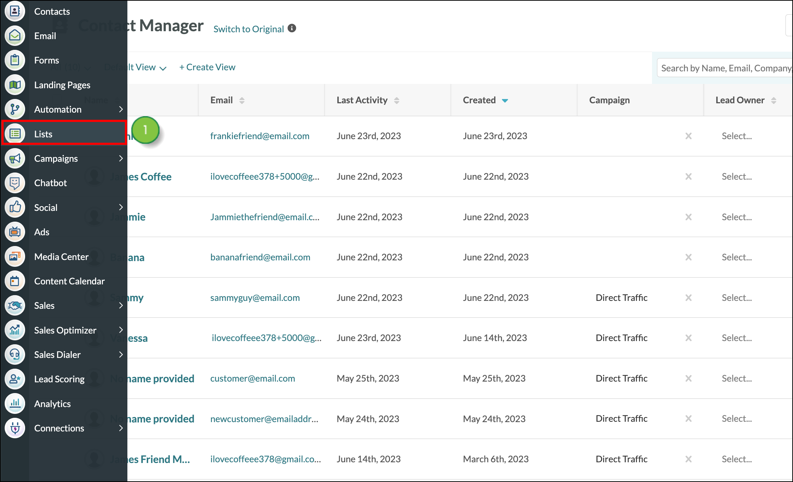This screenshot has width=793, height=482.
Task: Click the March 6th, 2023 created date
Action: pos(496,459)
